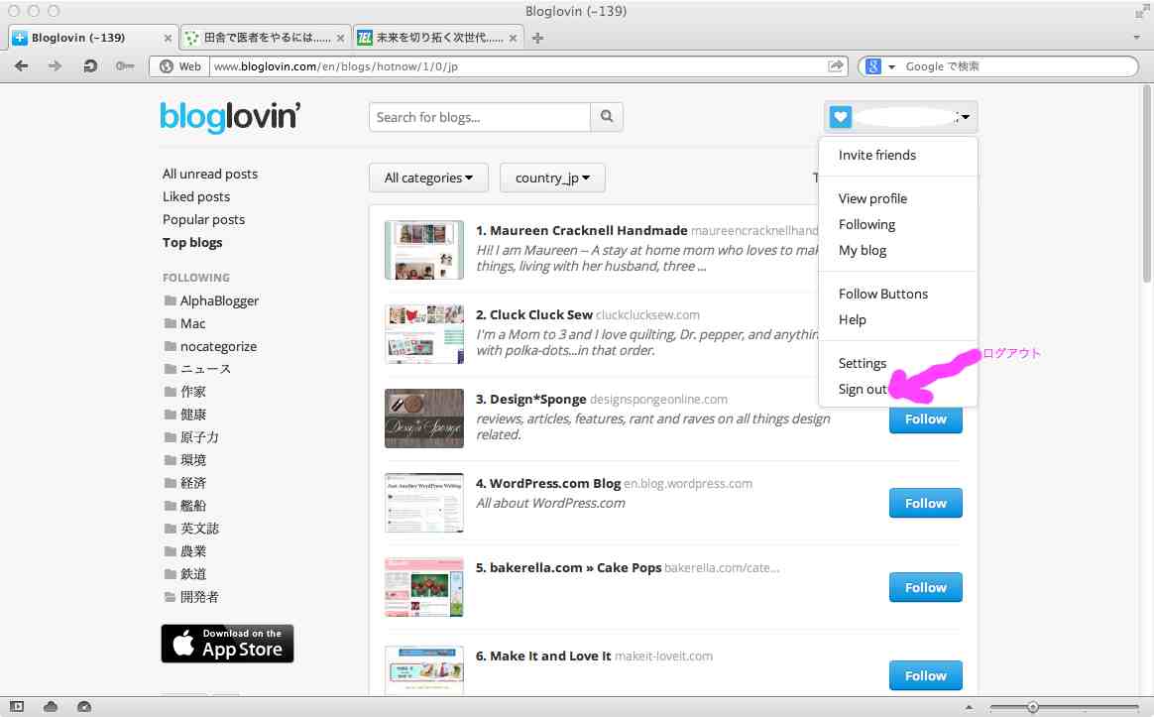This screenshot has width=1154, height=717.
Task: Follow the WordPress.com Blog
Action: click(925, 503)
